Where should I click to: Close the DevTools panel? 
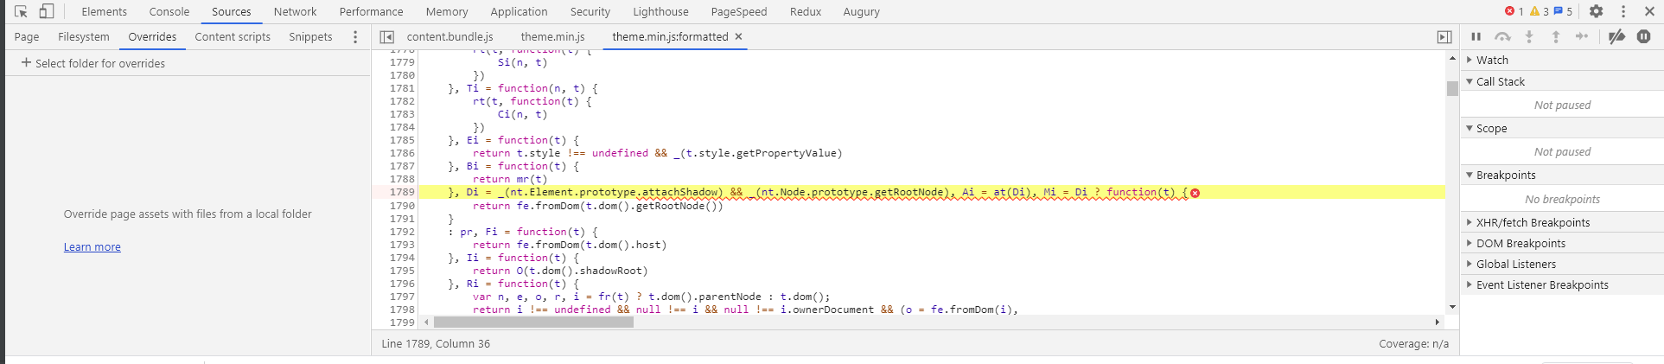point(1649,11)
